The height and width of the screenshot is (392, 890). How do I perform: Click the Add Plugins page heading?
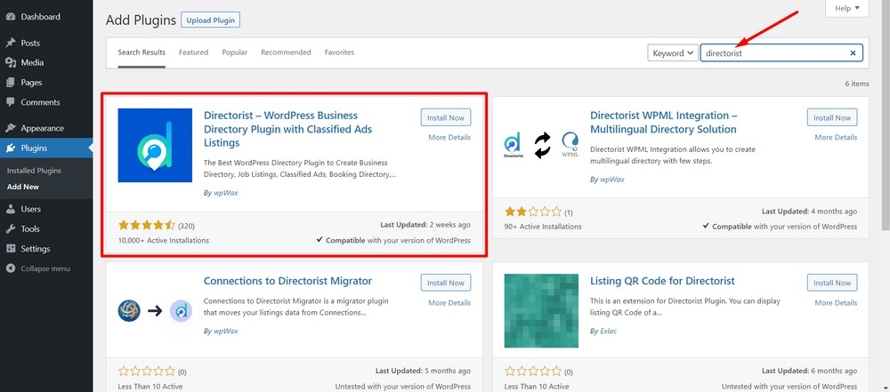tap(141, 20)
